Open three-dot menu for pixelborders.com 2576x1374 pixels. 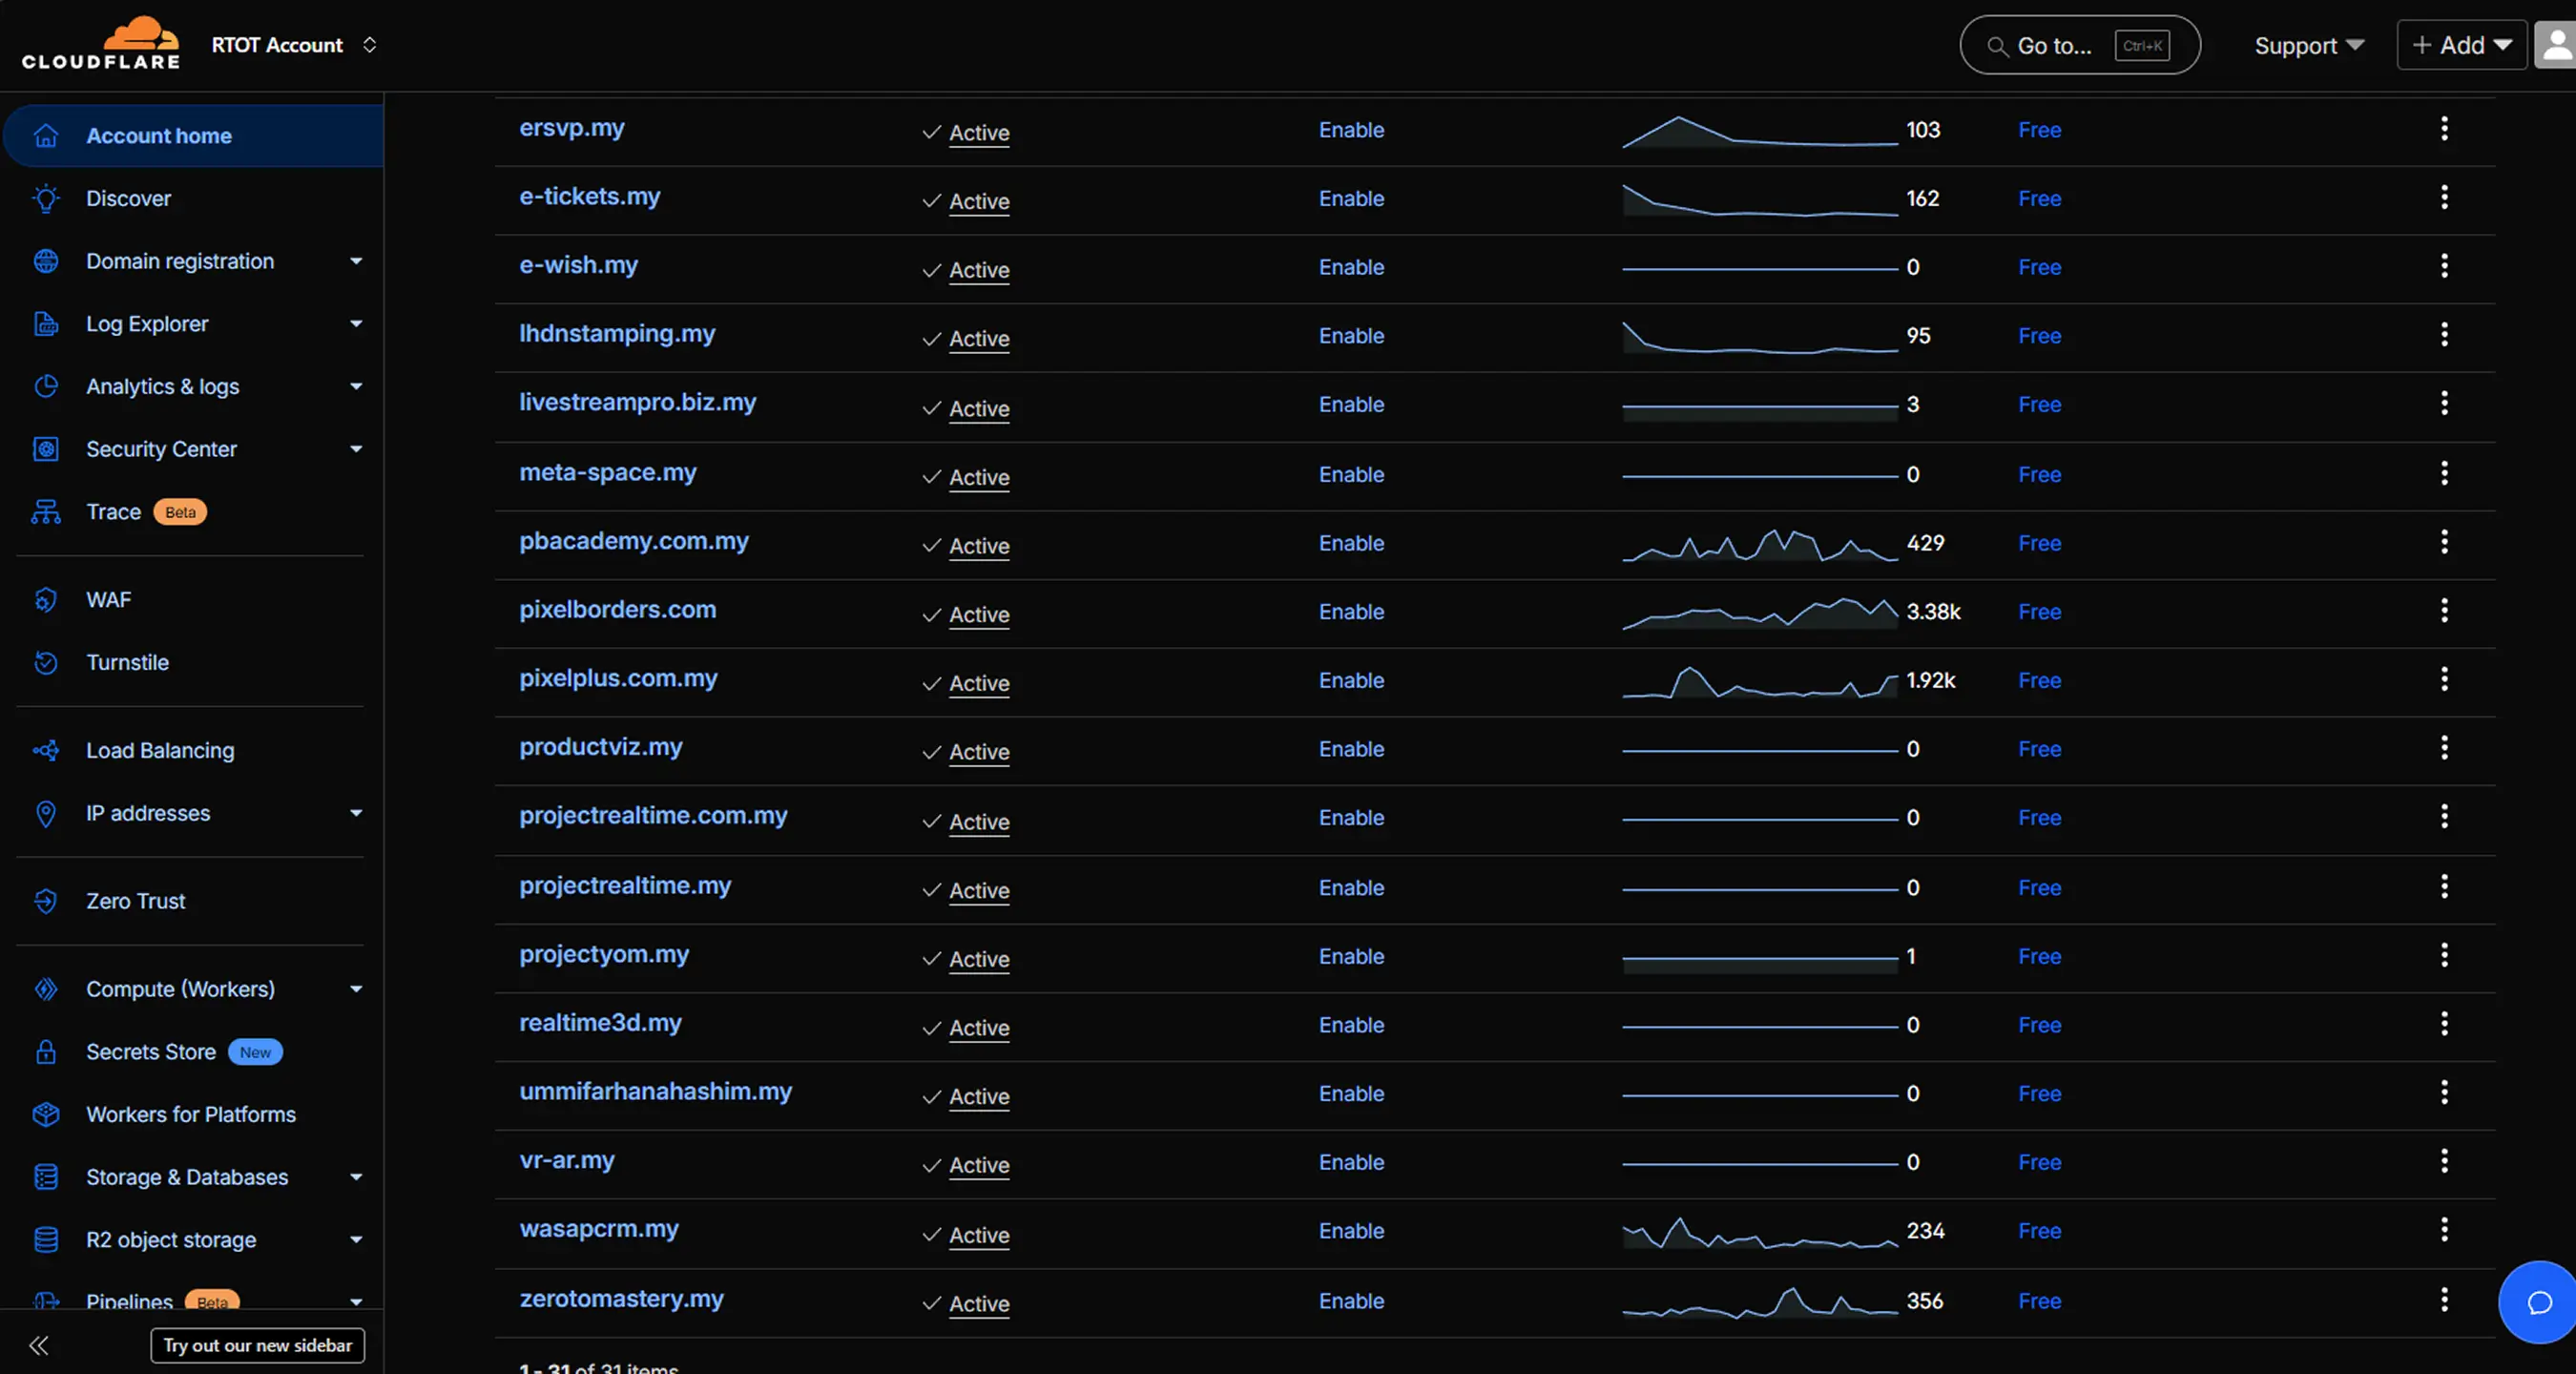(2444, 610)
